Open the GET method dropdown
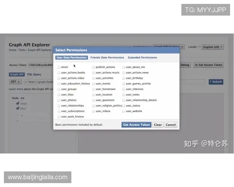 point(16,82)
